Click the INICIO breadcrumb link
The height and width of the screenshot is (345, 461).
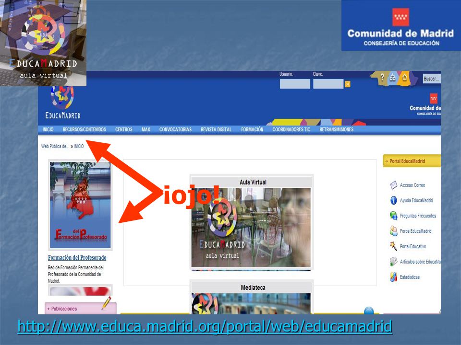pos(79,146)
